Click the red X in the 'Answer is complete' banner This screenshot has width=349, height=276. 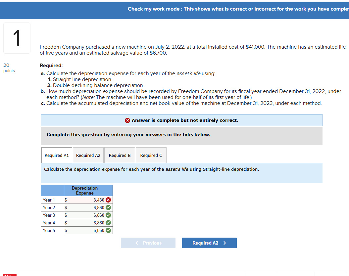127,120
